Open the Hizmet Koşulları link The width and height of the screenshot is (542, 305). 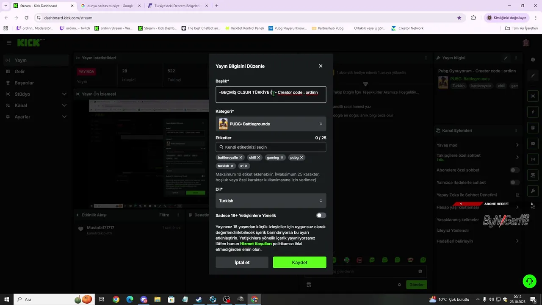(x=256, y=244)
